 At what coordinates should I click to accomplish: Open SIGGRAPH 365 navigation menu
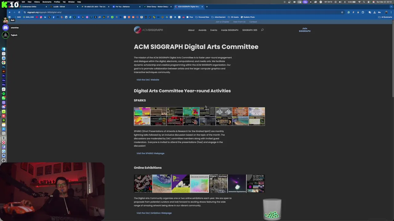click(x=250, y=30)
